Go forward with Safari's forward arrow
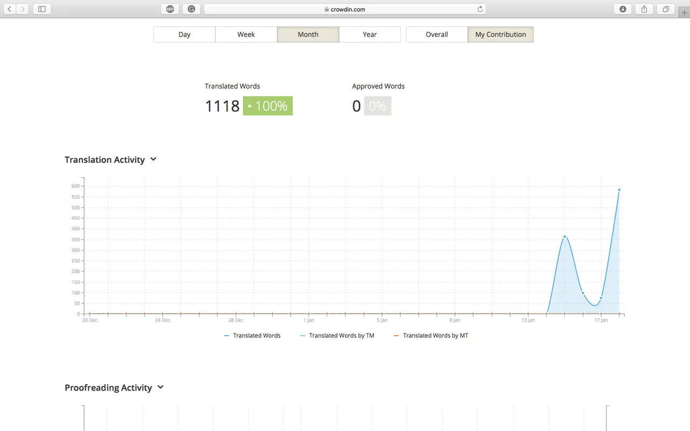 click(x=23, y=9)
